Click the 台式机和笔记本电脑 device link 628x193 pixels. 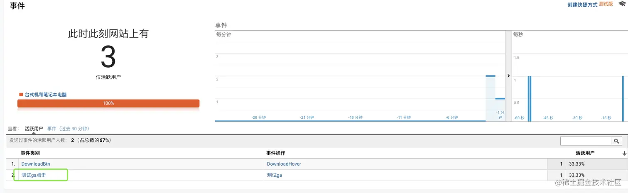[46, 95]
